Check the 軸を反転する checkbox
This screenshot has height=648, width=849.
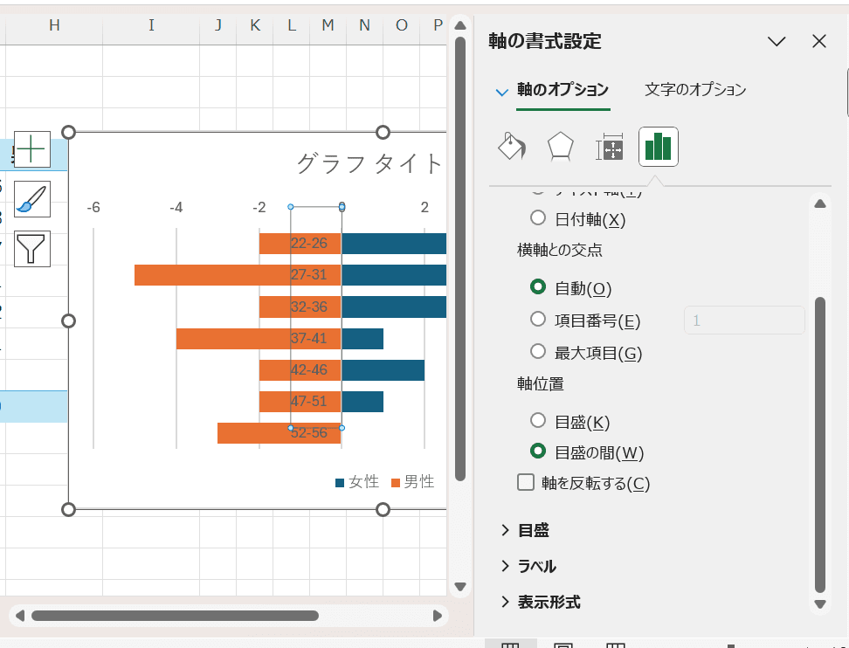(x=525, y=482)
